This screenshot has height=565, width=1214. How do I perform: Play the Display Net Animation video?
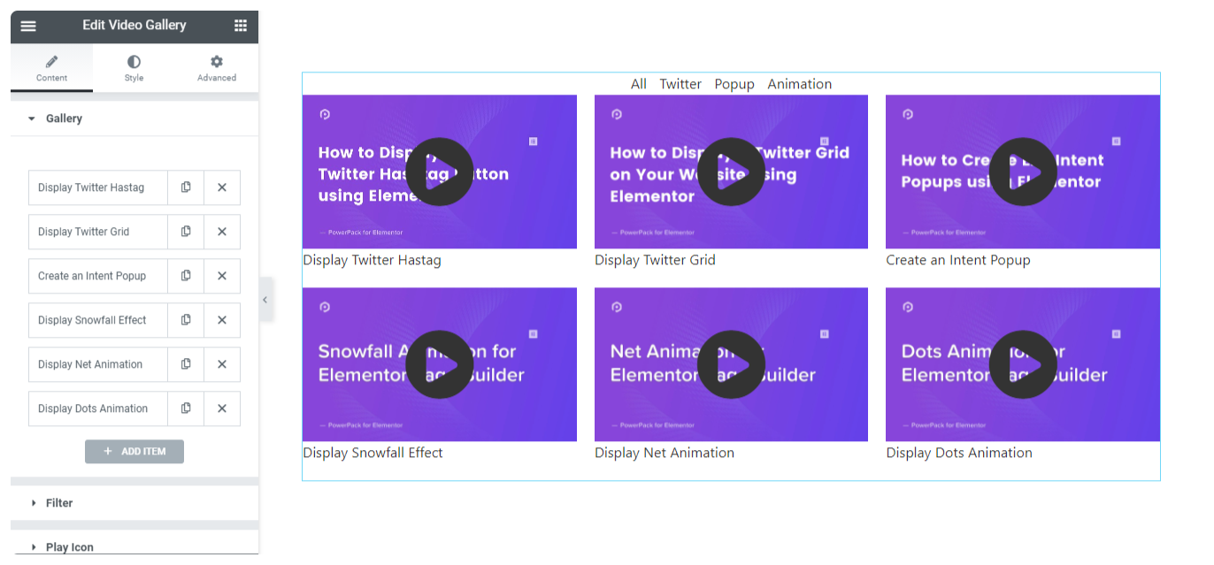point(731,364)
